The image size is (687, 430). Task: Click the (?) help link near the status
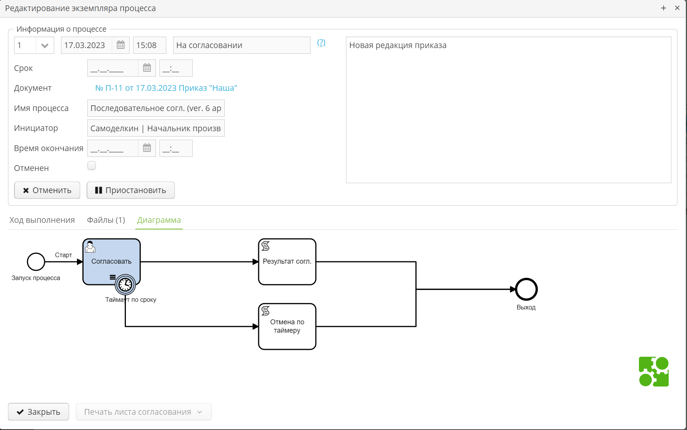click(321, 43)
